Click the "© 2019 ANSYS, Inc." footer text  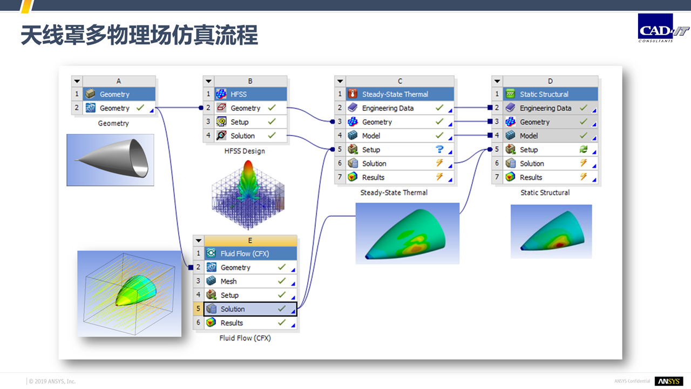(x=52, y=381)
